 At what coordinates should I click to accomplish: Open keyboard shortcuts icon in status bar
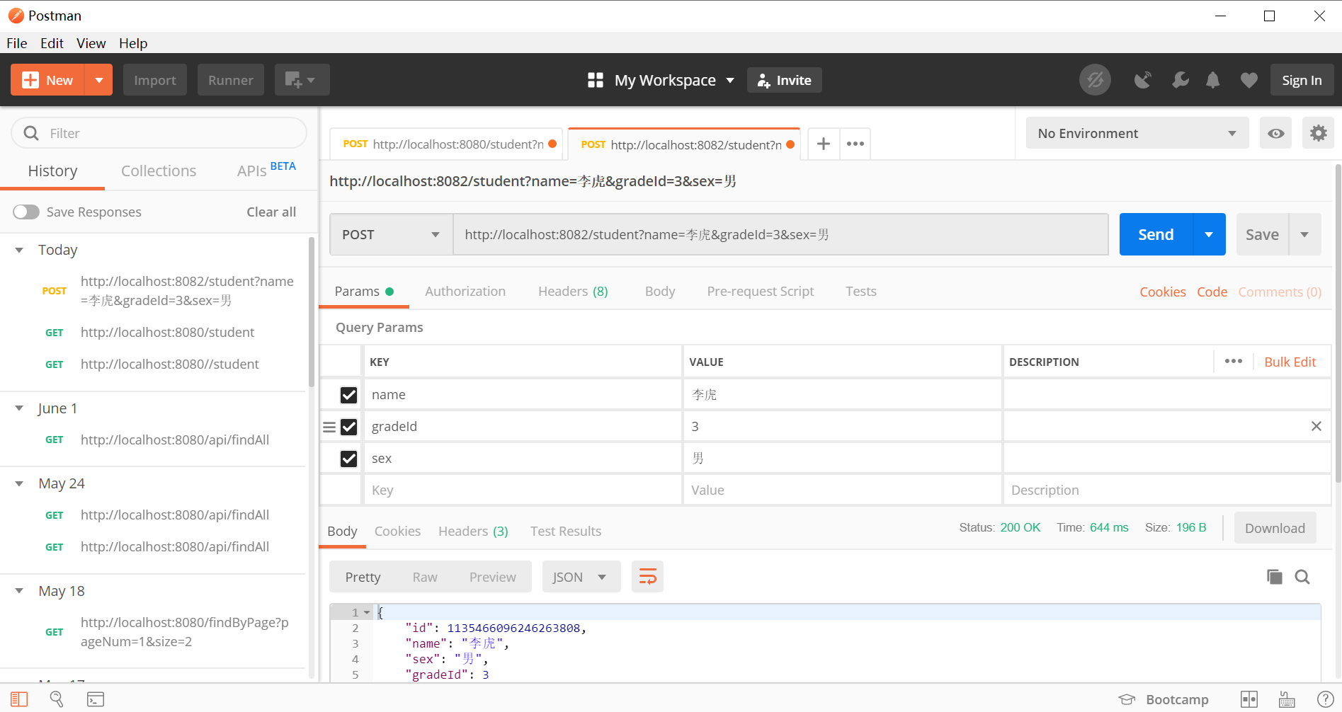coord(1287,699)
